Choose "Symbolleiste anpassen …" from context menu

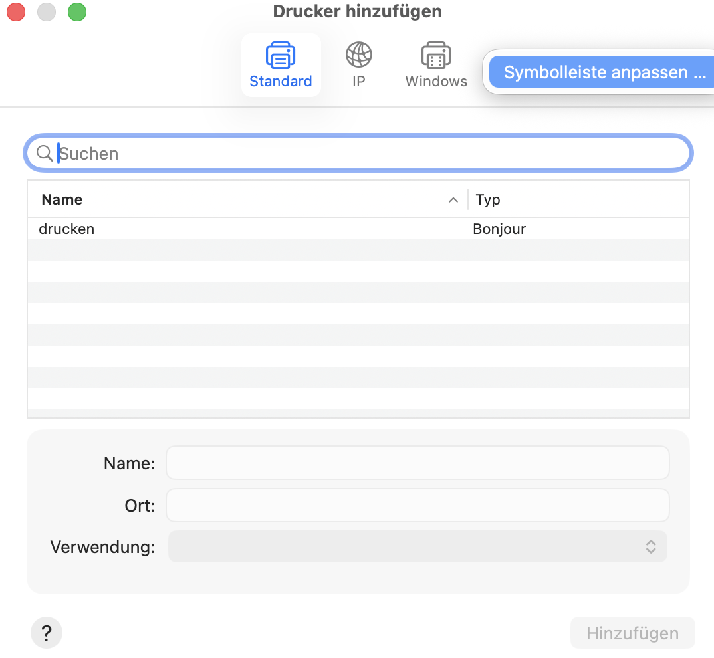(604, 72)
